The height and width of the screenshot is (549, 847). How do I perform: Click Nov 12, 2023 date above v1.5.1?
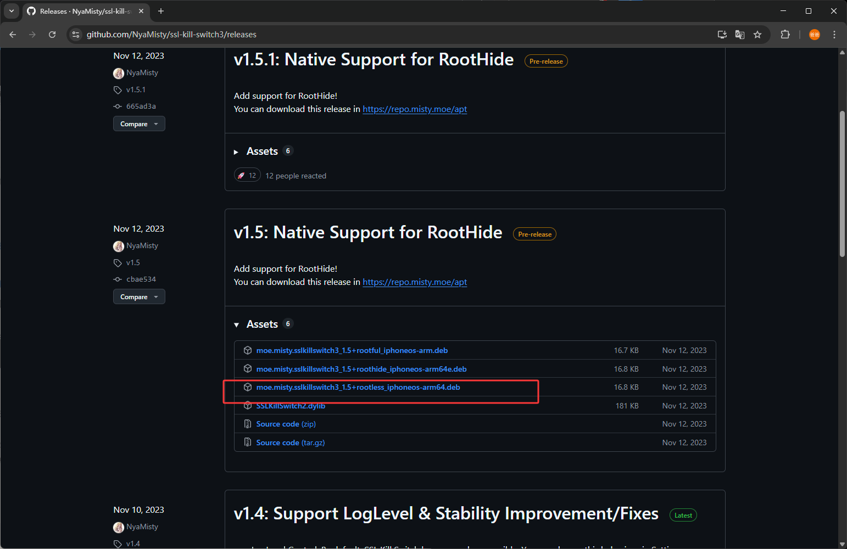[x=139, y=56]
